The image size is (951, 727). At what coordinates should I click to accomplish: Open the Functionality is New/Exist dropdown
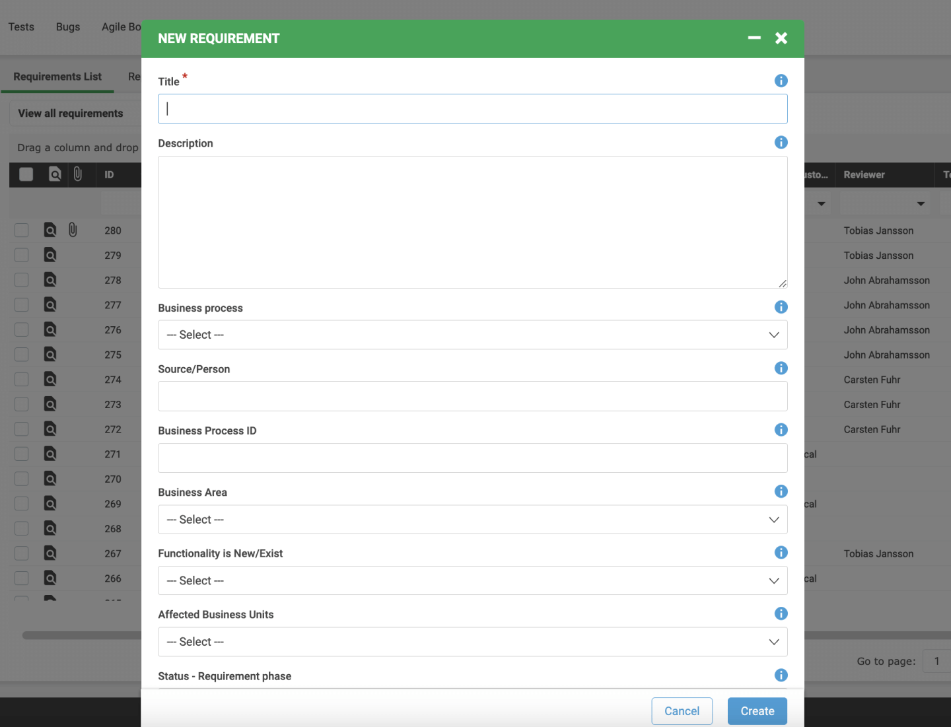473,580
